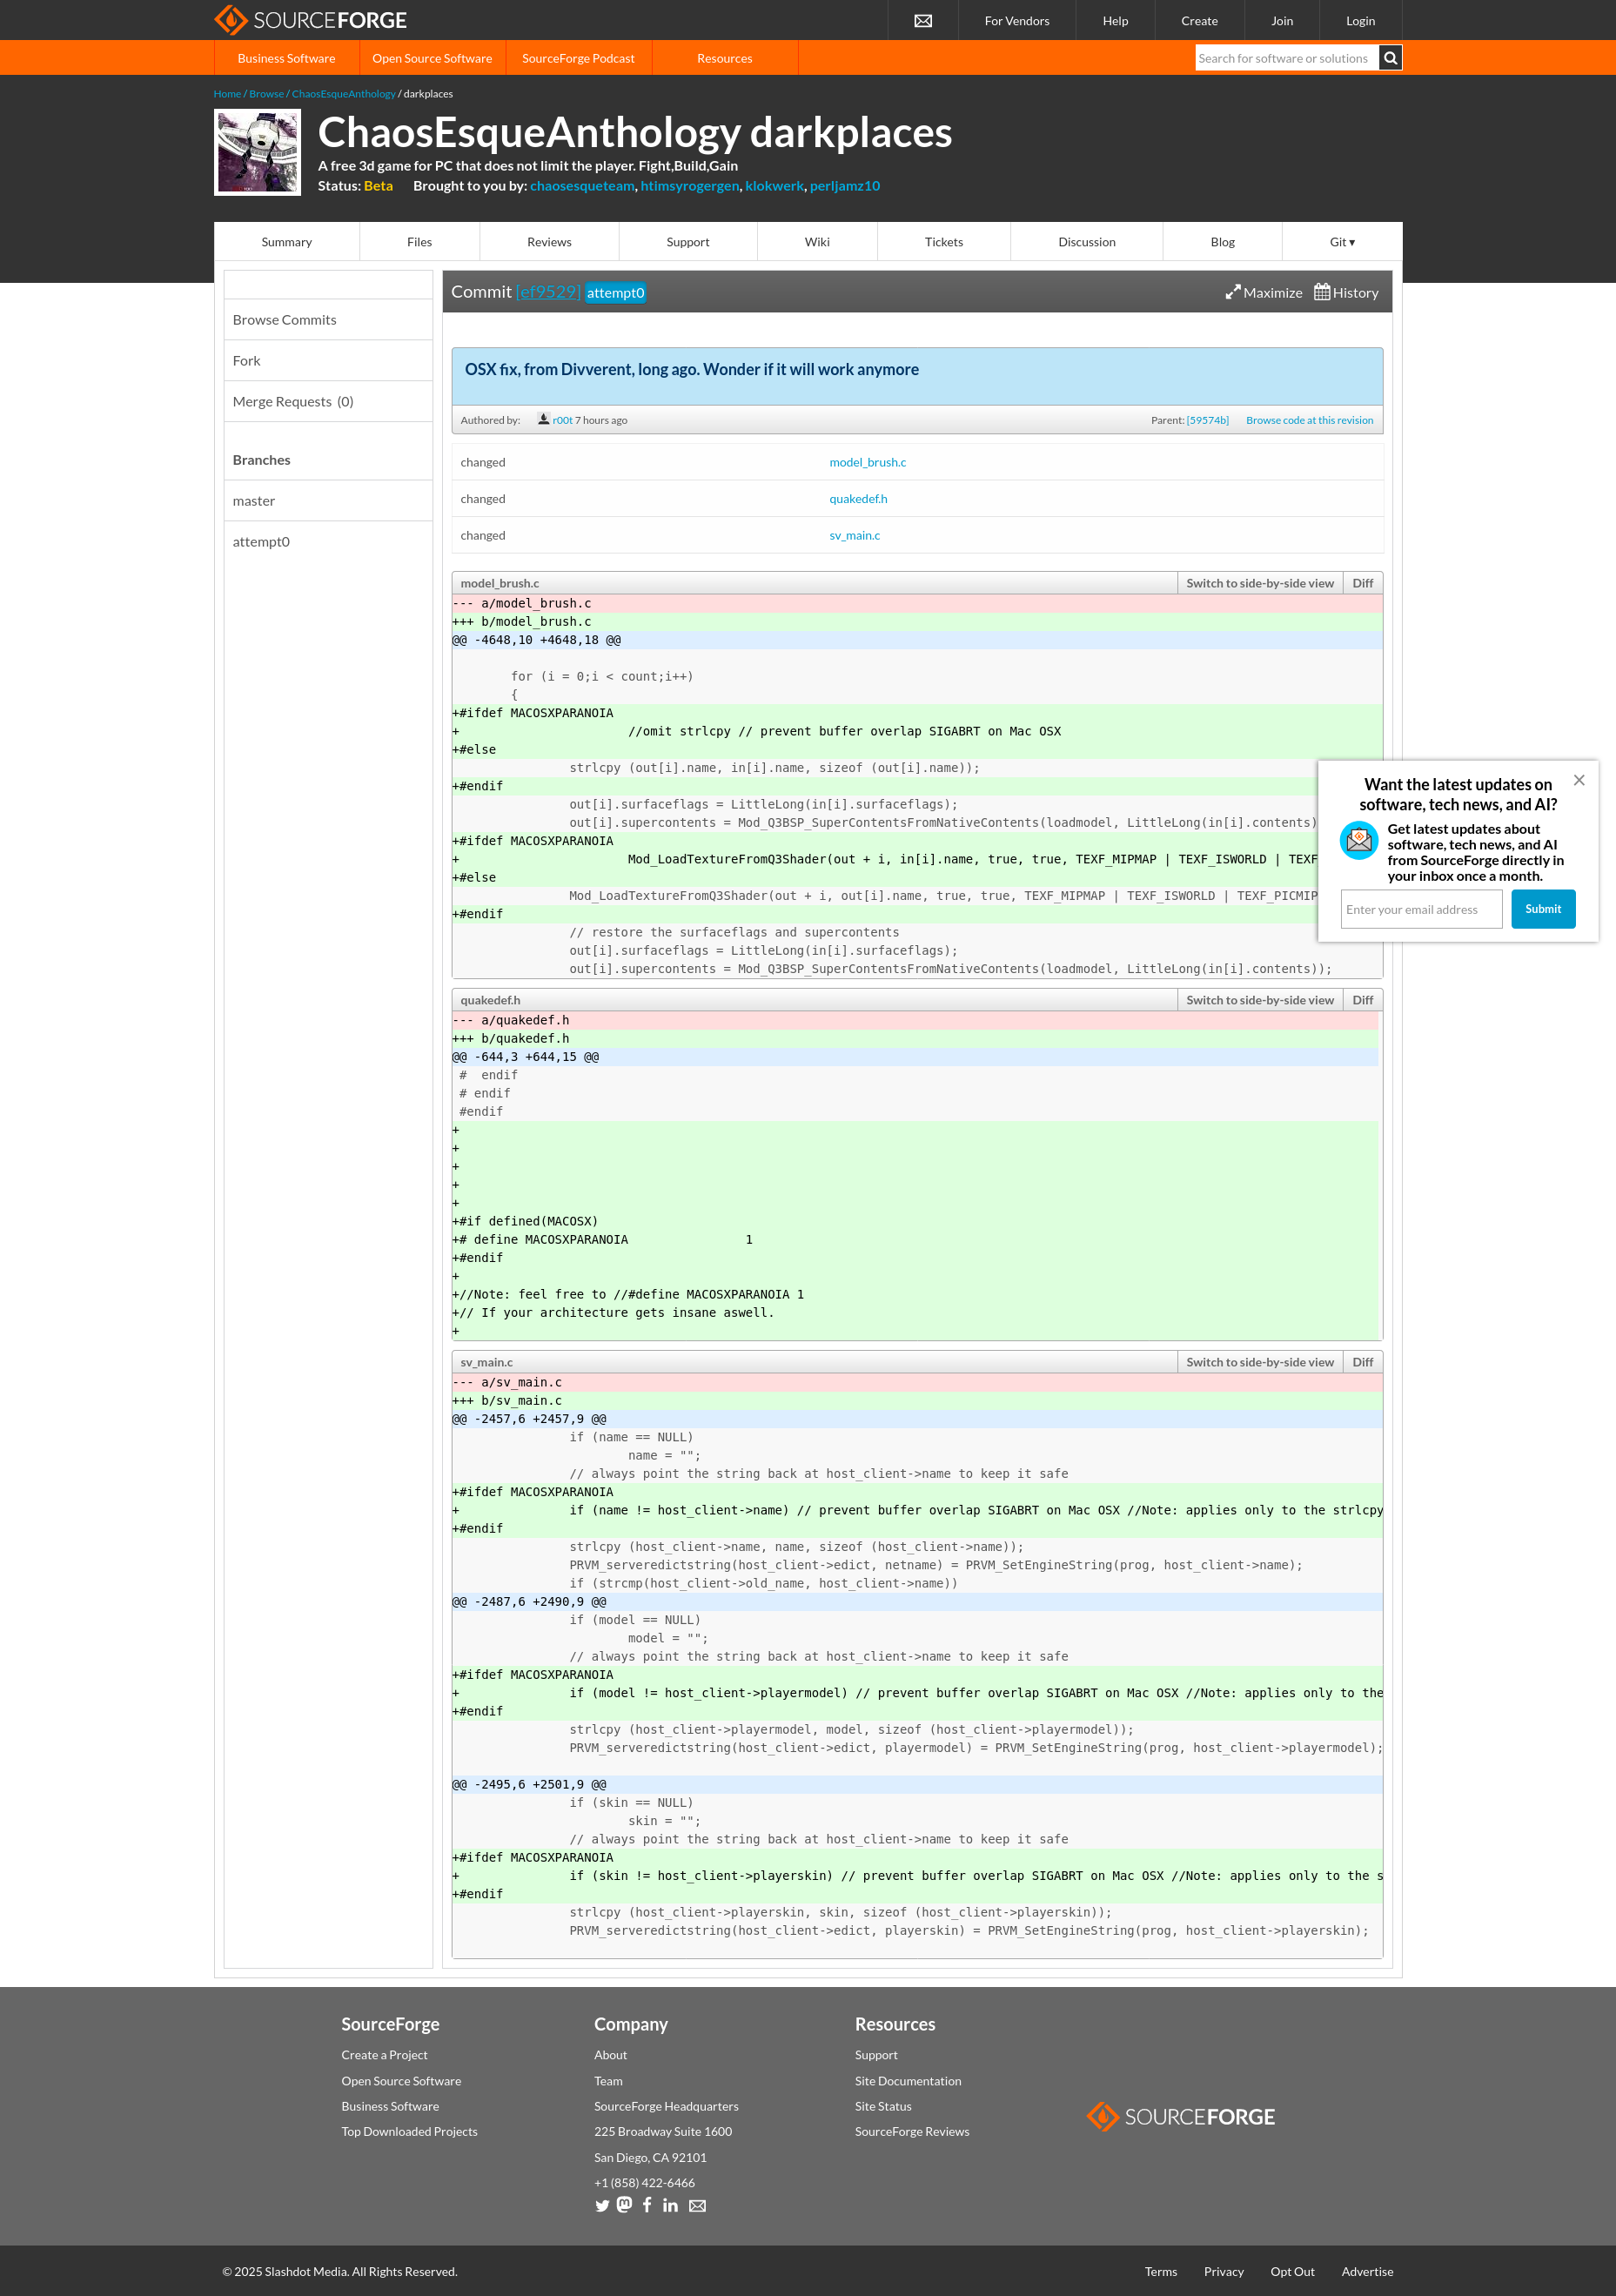Click Diff button for sv_main.c

(1363, 1362)
